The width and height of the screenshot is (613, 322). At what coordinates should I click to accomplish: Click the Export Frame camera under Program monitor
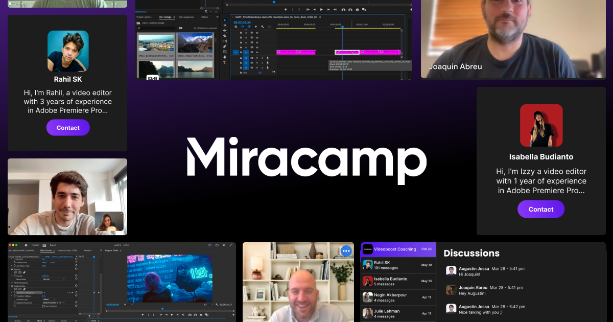[201, 315]
